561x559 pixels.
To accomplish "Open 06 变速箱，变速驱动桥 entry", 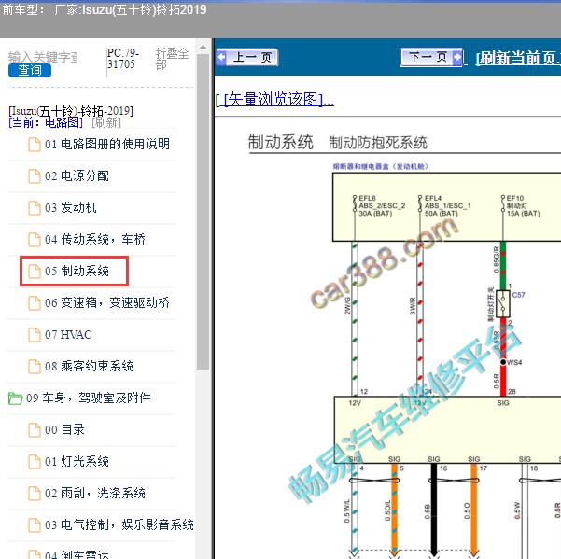I will [x=107, y=303].
